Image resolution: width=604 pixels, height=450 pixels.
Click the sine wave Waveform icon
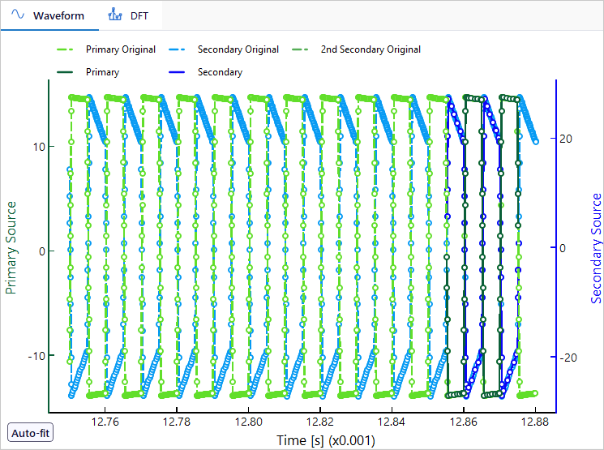(18, 15)
